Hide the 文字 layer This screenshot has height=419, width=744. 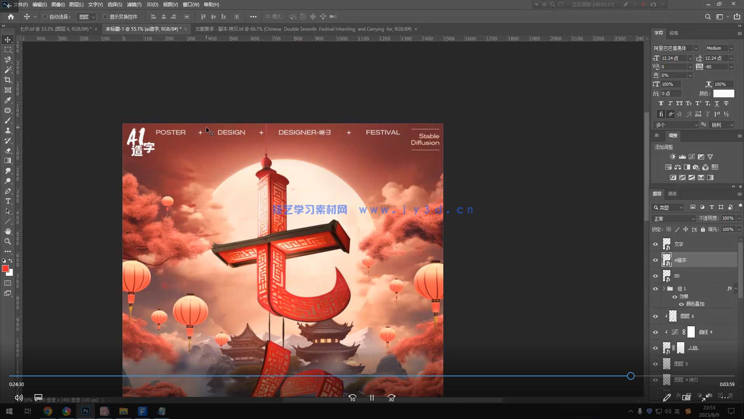(x=655, y=244)
